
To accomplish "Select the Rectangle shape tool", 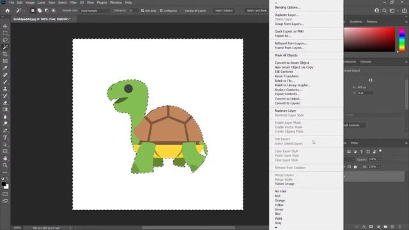I will tap(5, 151).
